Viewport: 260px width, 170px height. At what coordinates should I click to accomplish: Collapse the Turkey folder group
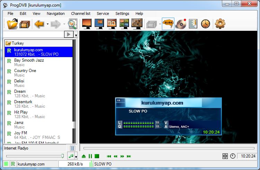click(x=38, y=43)
